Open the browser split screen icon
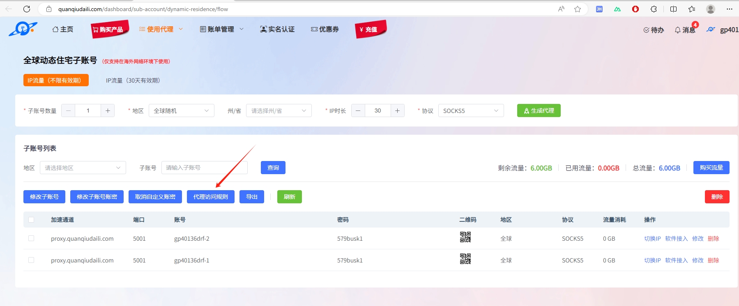This screenshot has height=306, width=739. [673, 9]
